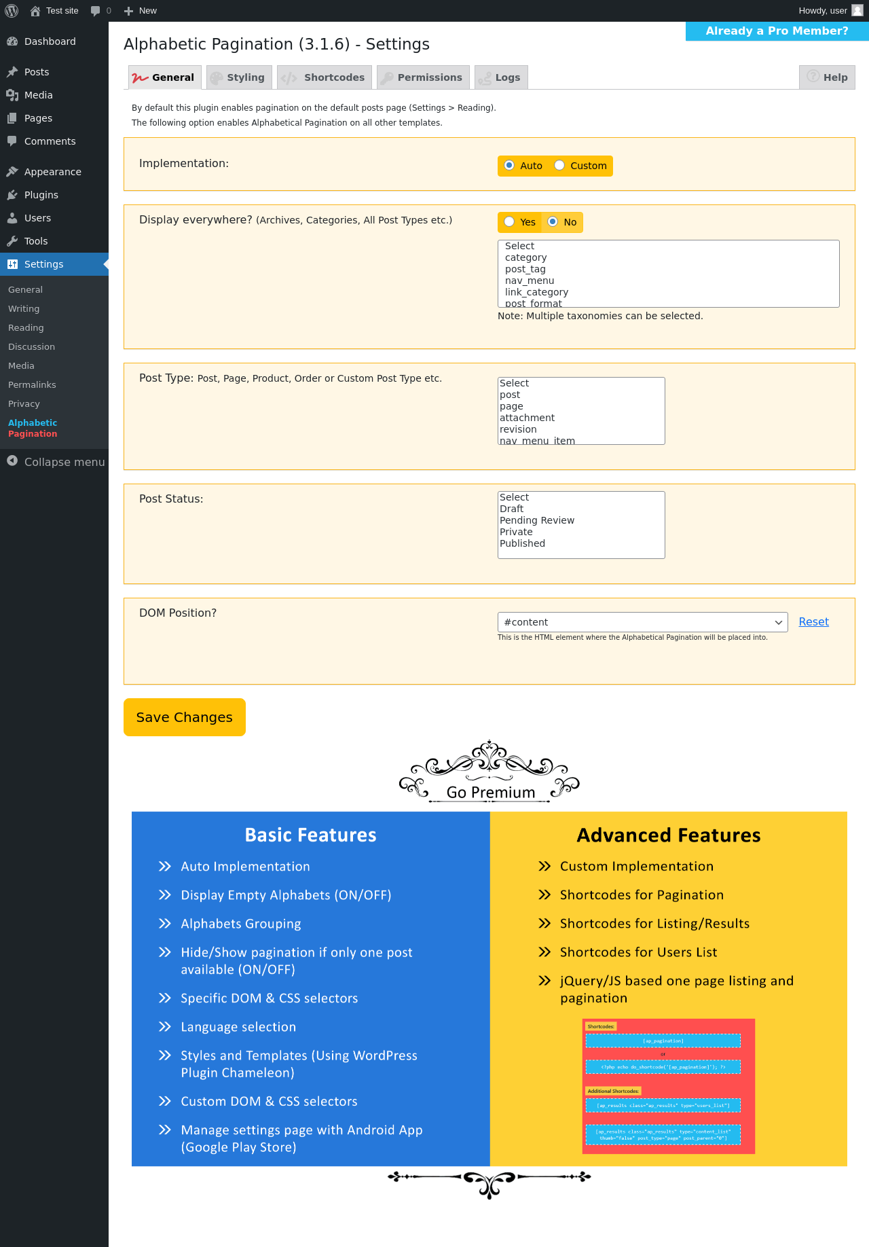
Task: Select revision in the Post Type list
Action: tap(581, 429)
